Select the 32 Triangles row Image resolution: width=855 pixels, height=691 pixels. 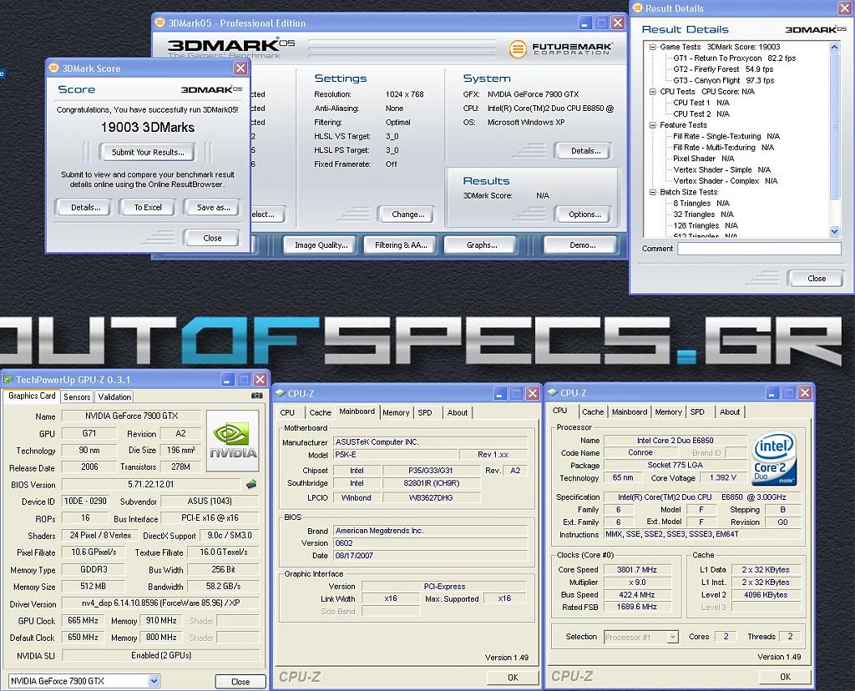tap(703, 214)
